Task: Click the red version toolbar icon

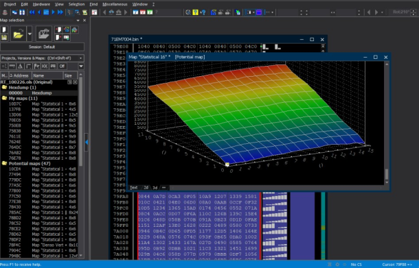Action: pos(143,12)
